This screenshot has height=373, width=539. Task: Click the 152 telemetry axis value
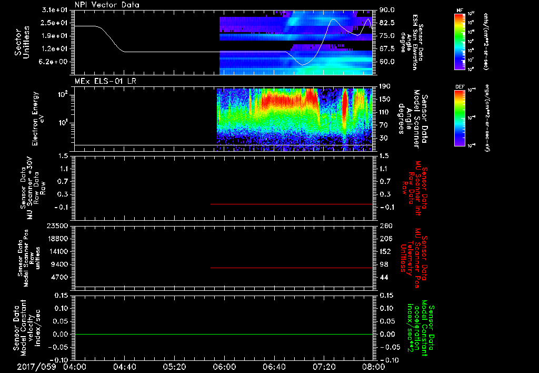pyautogui.click(x=386, y=251)
